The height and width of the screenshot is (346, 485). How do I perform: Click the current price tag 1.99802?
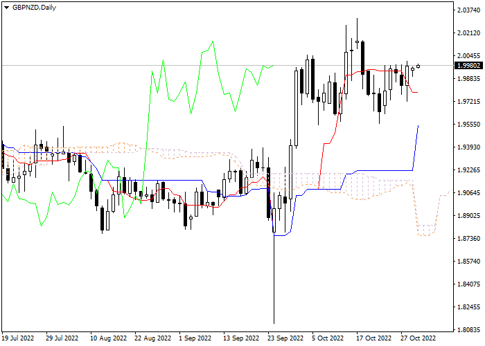468,66
